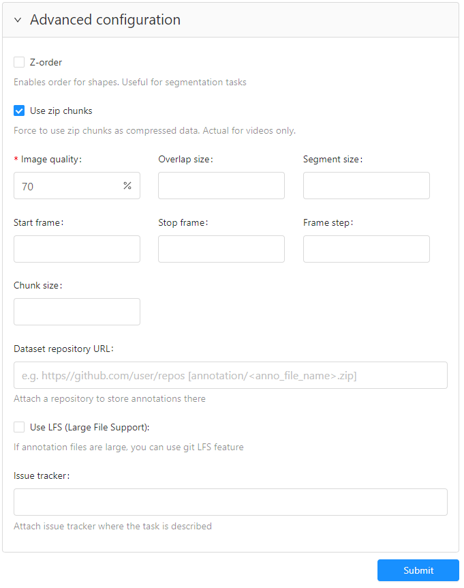464x588 pixels.
Task: Collapse the Advanced configuration chevron
Action: 18,20
